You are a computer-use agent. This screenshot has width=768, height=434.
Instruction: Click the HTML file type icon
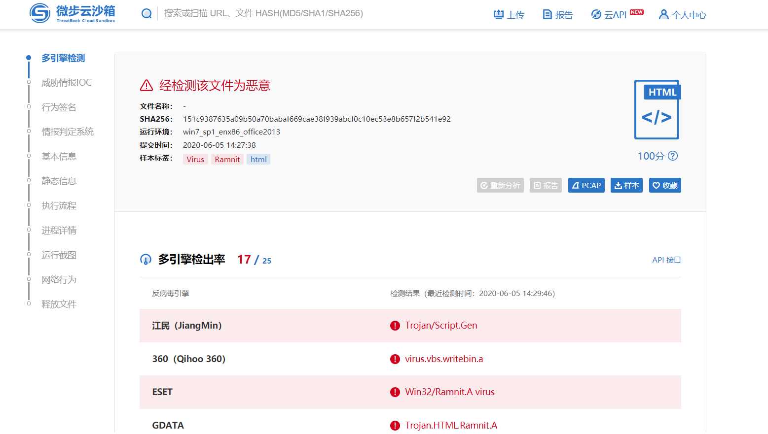(x=657, y=109)
